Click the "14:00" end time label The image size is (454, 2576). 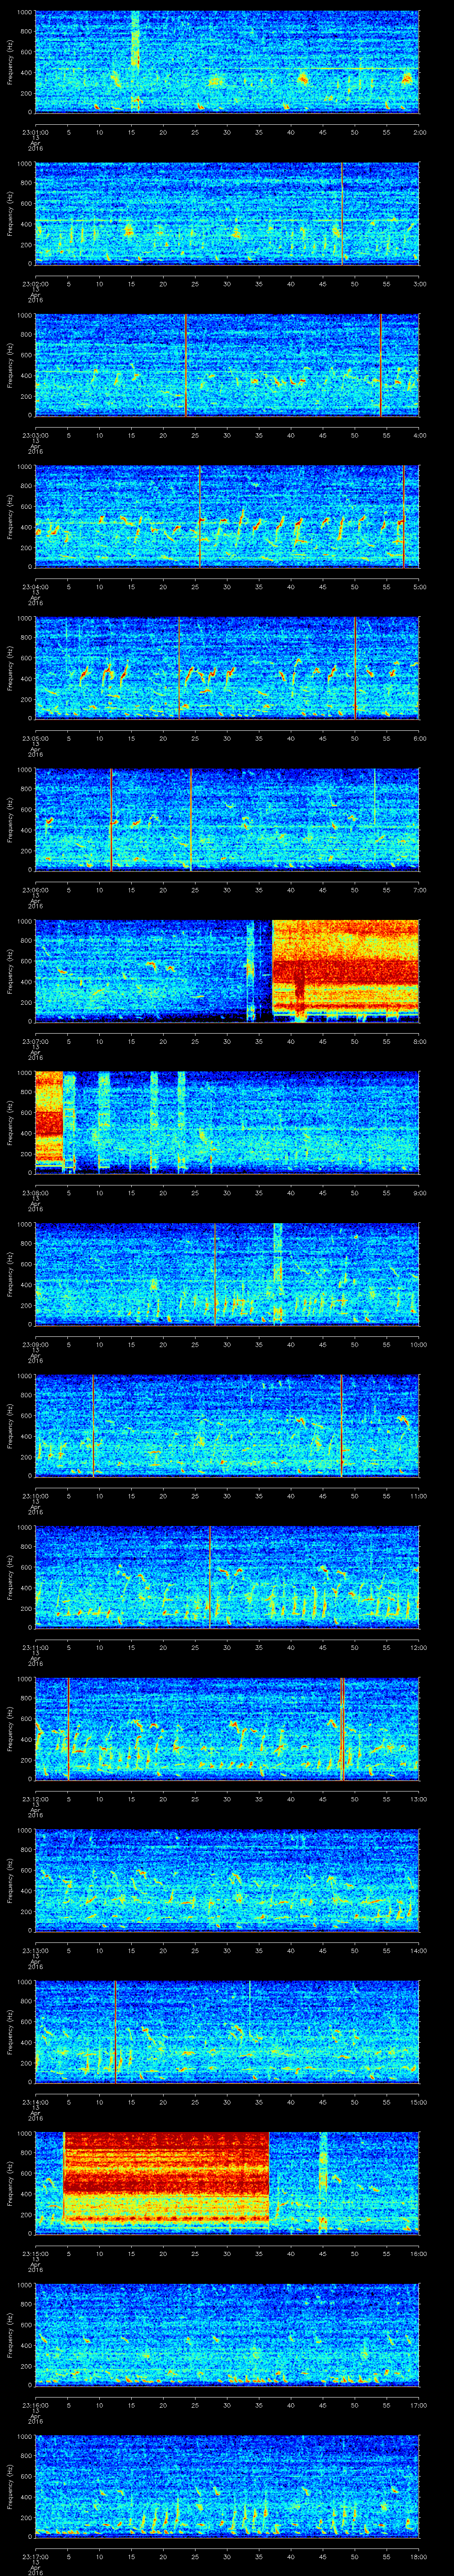point(419,1950)
